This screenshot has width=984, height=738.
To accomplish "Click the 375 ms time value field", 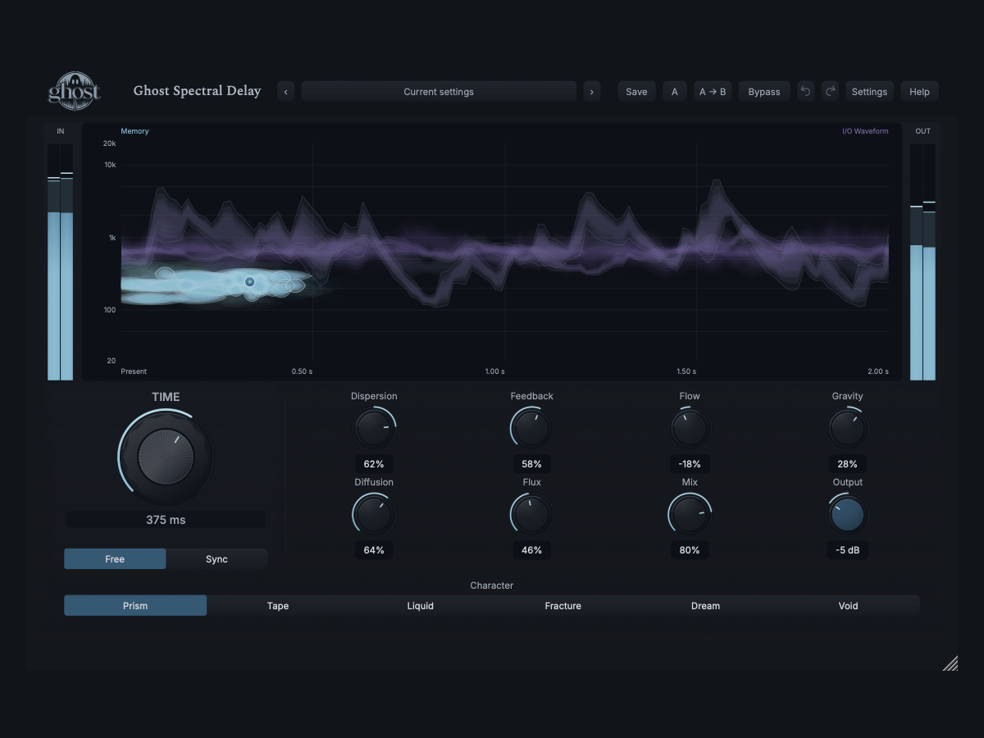I will pos(166,520).
